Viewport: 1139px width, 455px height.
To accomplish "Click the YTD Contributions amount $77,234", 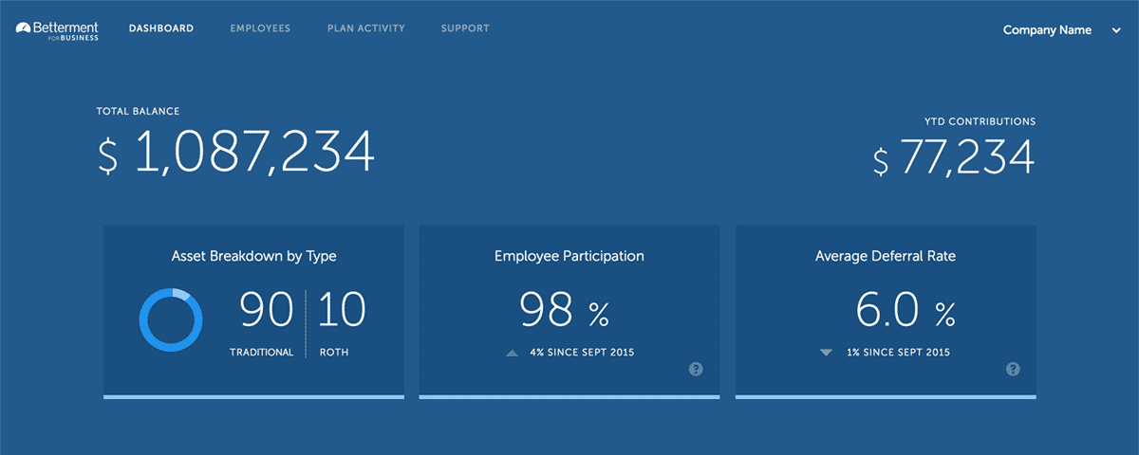I will tap(954, 156).
